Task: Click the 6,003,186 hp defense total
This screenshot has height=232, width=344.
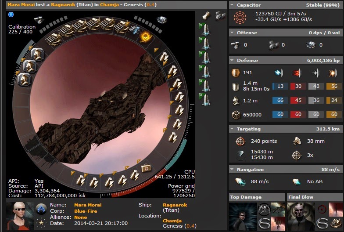Action: click(323, 61)
